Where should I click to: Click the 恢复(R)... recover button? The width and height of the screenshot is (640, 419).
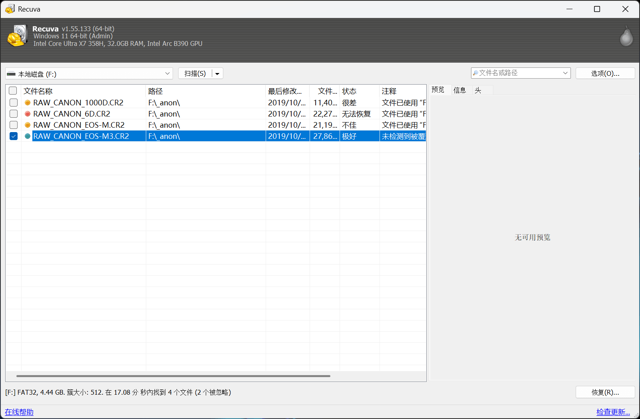(605, 392)
